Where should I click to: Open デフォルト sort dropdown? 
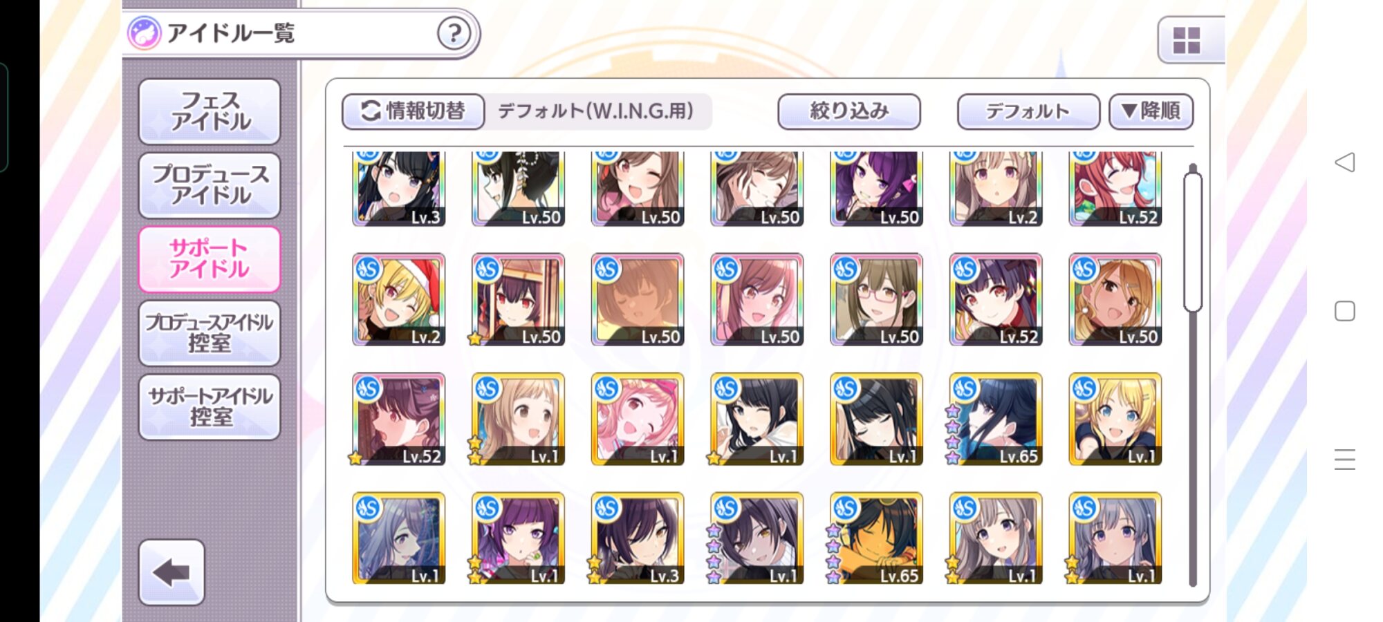coord(1028,111)
